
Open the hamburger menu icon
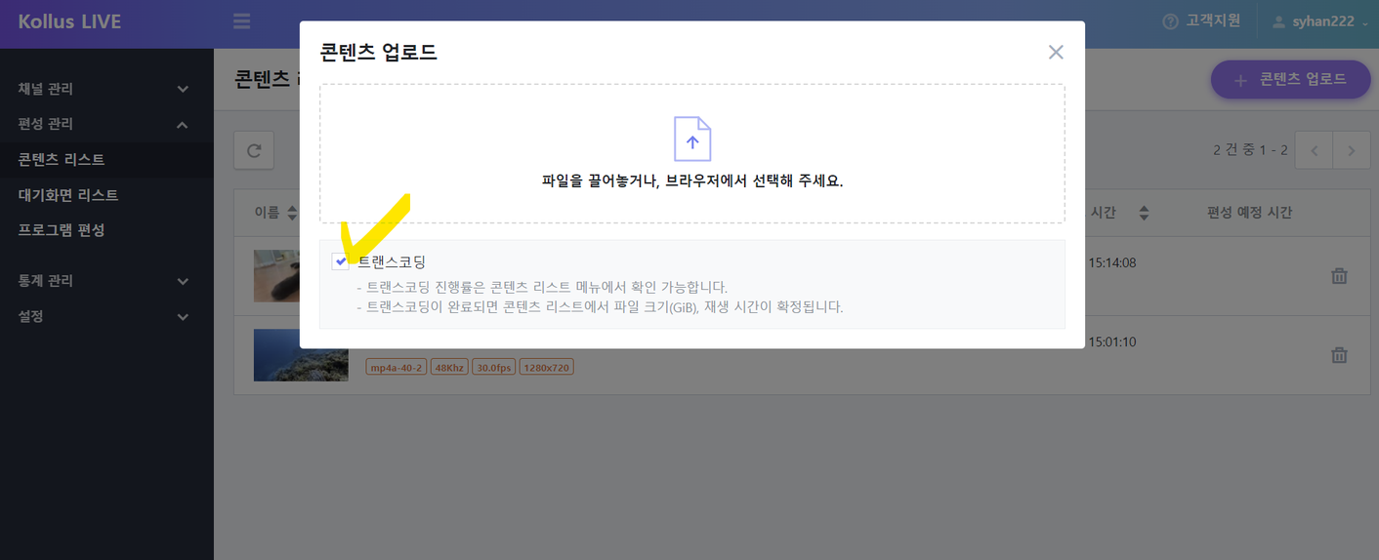[x=241, y=21]
